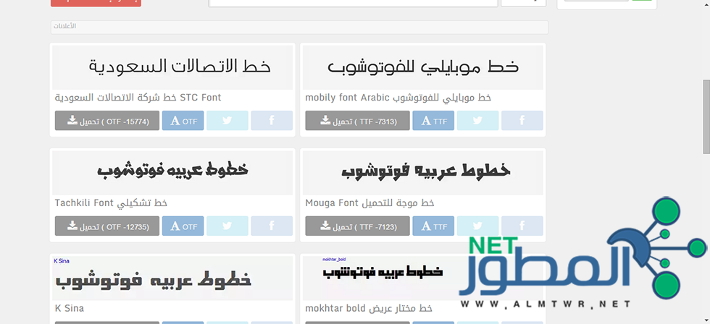Share STC Font on Twitter
The width and height of the screenshot is (710, 324).
pyautogui.click(x=227, y=121)
